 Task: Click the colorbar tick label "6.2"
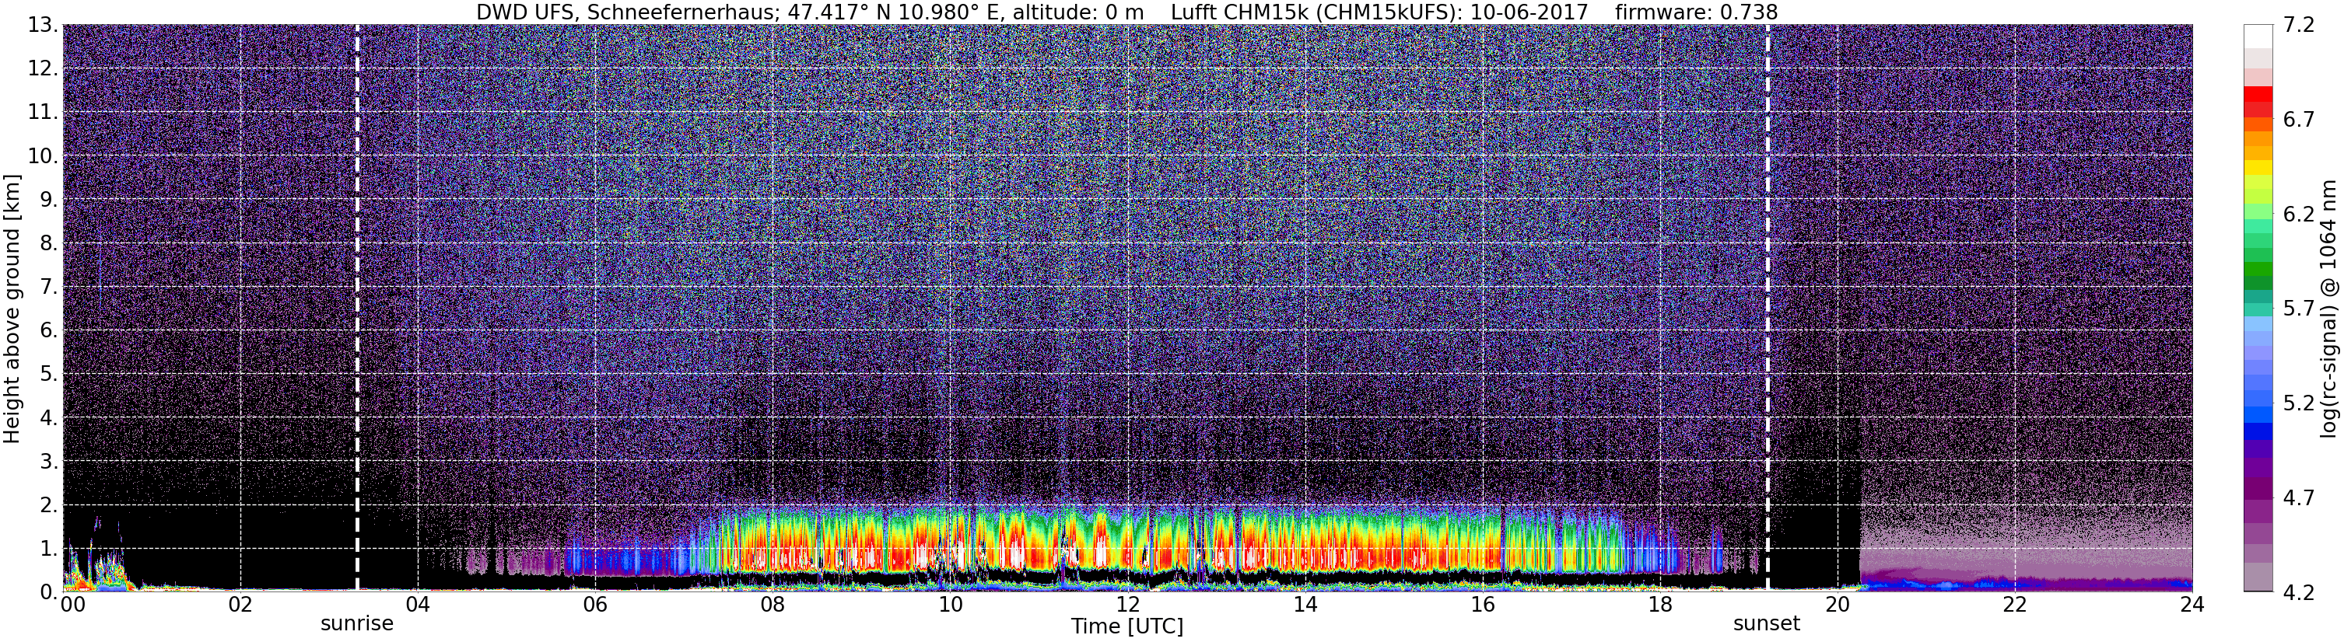tap(2299, 215)
